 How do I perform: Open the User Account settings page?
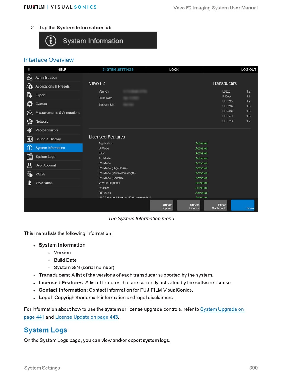coord(53,165)
